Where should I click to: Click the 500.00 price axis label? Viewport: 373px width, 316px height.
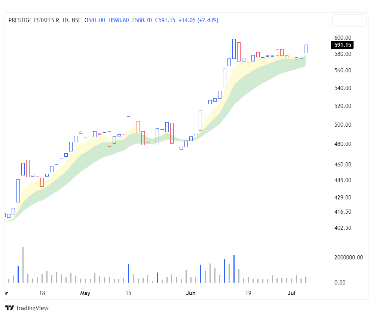coord(343,124)
